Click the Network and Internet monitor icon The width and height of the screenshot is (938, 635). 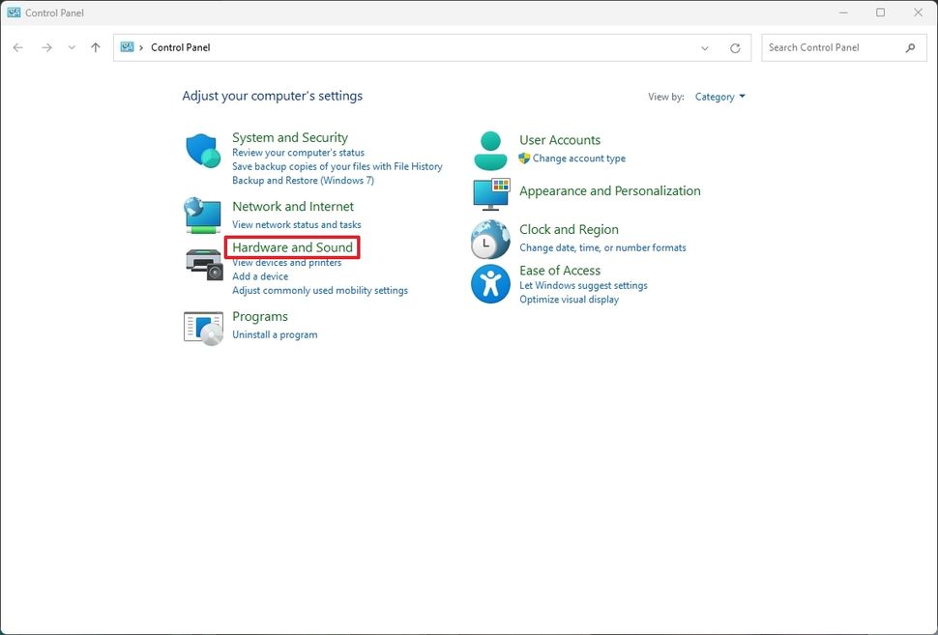pos(202,215)
